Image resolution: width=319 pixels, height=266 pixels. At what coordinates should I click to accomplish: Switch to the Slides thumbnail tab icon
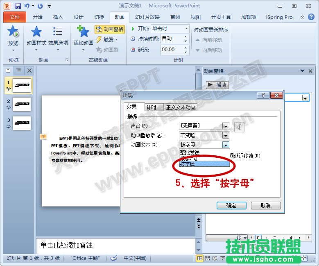(x=8, y=70)
